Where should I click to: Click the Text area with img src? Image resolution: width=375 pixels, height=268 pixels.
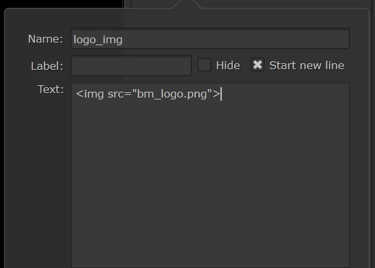pyautogui.click(x=210, y=175)
